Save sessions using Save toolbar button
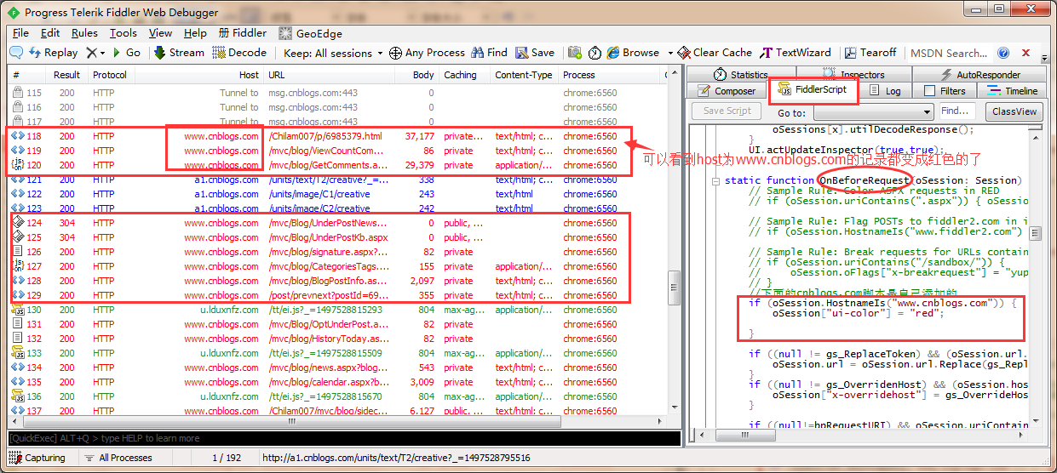The width and height of the screenshot is (1057, 473). (x=535, y=53)
